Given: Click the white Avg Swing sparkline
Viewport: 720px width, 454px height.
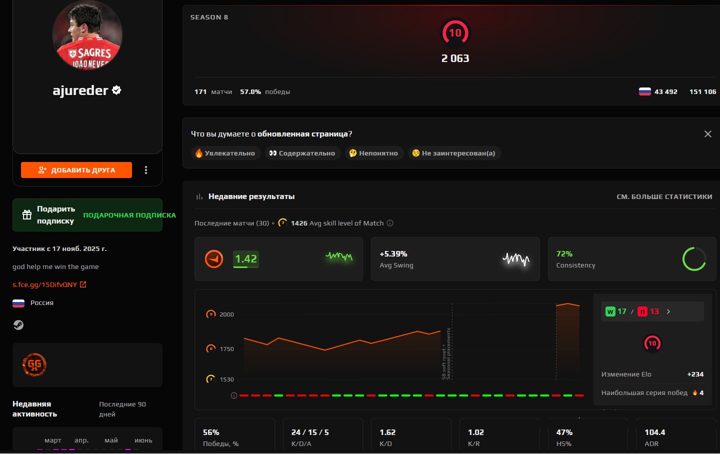Looking at the screenshot, I should click(x=515, y=259).
